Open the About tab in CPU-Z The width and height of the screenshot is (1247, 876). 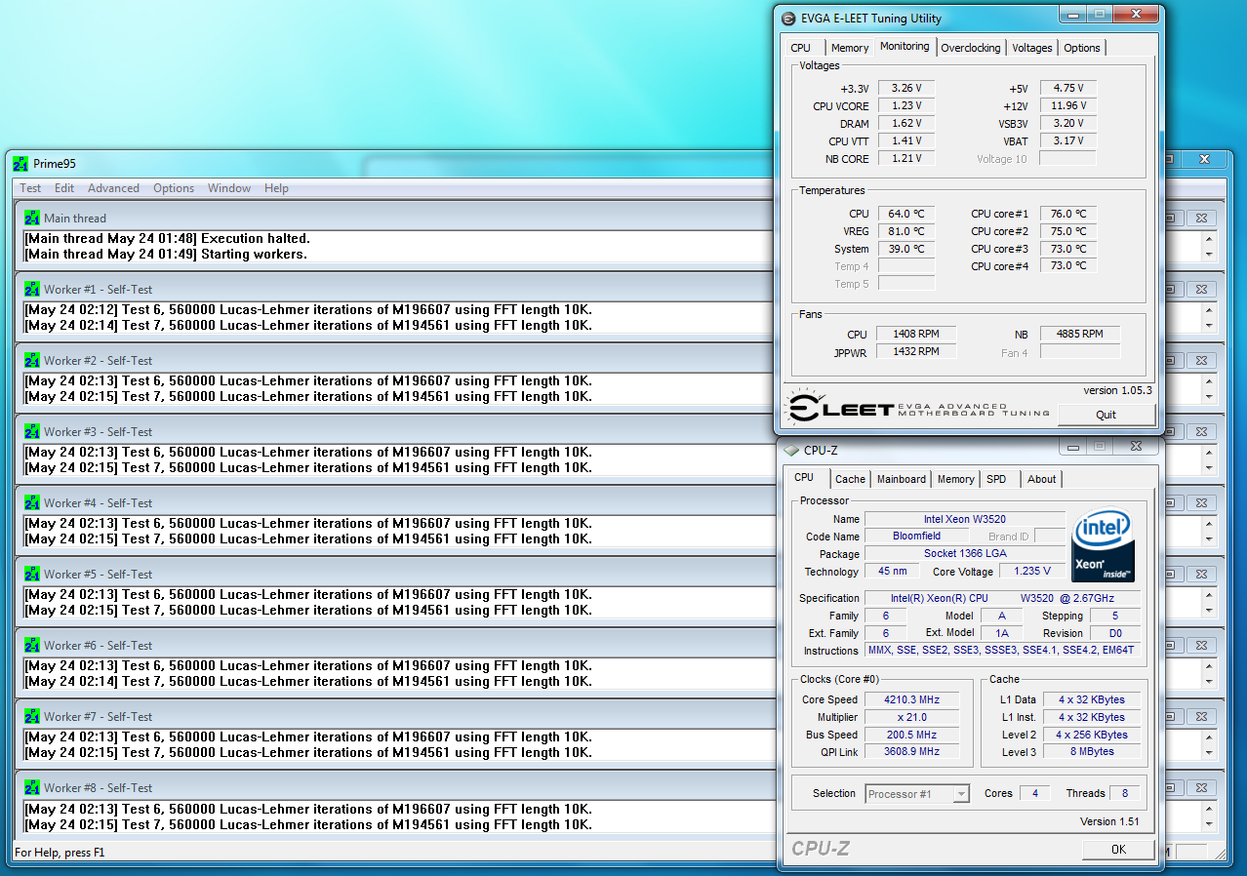click(x=1041, y=479)
